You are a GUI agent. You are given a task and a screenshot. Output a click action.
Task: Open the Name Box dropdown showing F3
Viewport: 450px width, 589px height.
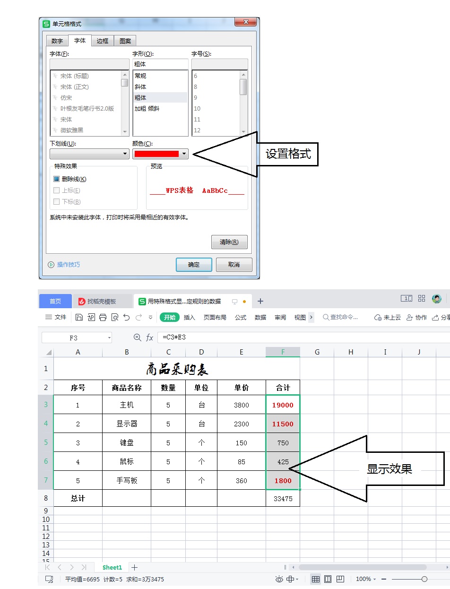[109, 338]
